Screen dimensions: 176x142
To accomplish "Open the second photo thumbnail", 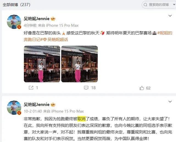I will [79, 64].
